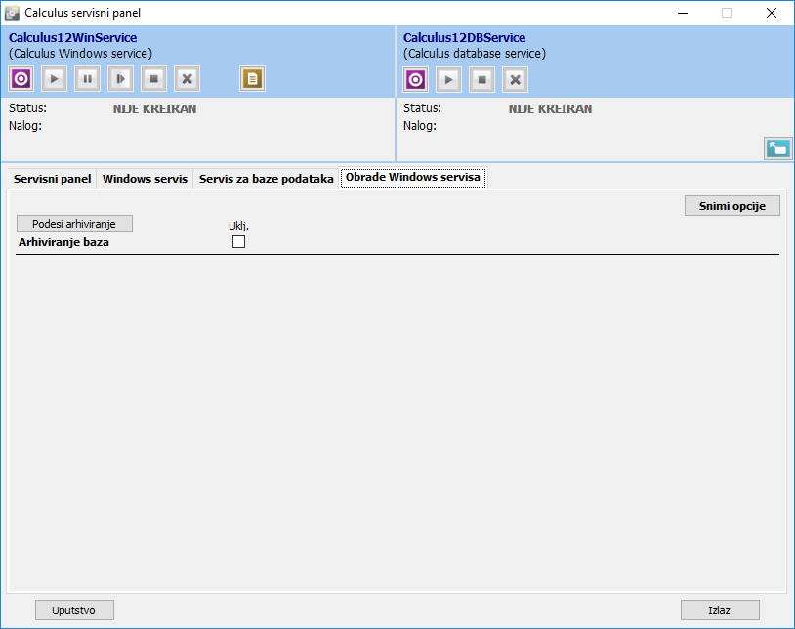Image resolution: width=795 pixels, height=629 pixels.
Task: Select Servis za baze podataka tab
Action: pos(266,179)
